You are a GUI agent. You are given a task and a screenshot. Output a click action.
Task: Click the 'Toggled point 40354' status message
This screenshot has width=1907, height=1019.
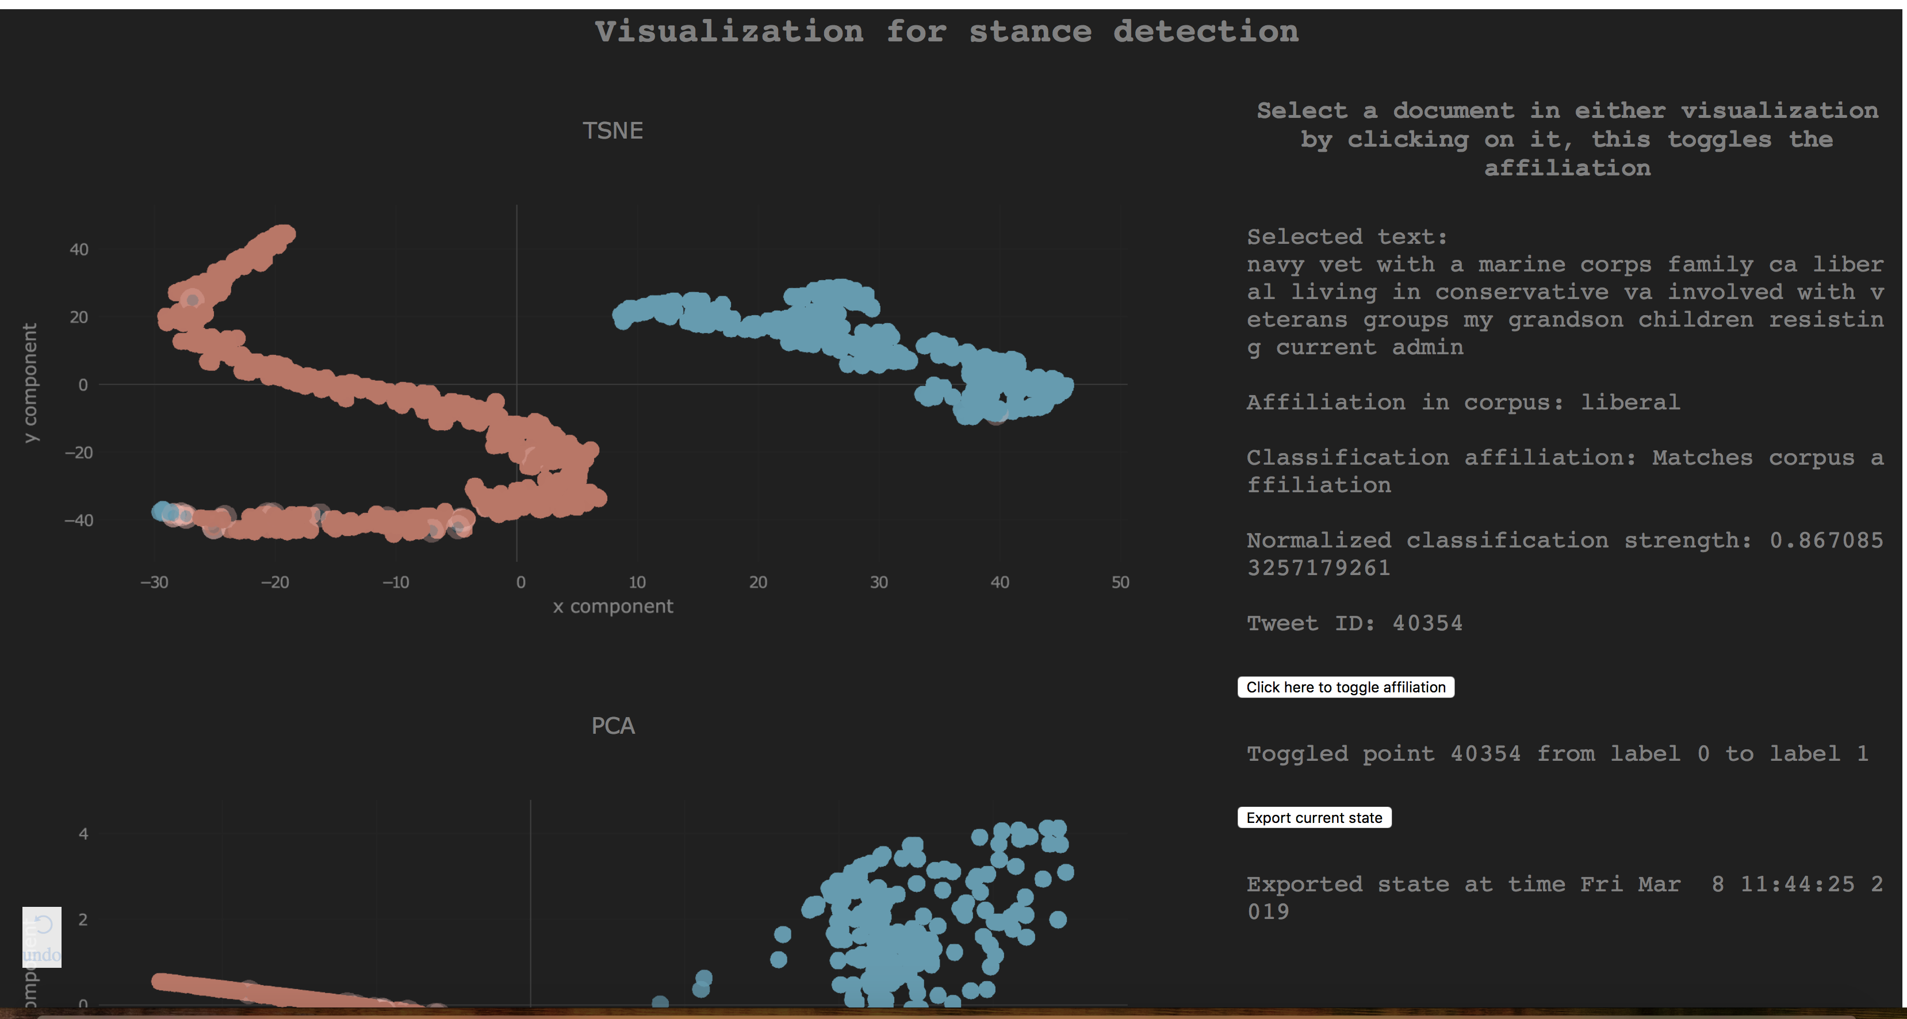(x=1557, y=754)
